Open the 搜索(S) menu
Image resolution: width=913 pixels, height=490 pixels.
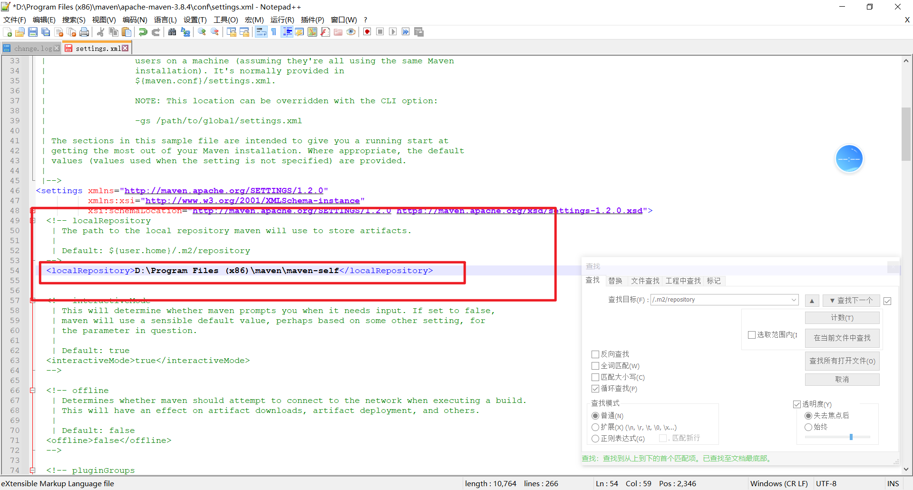pyautogui.click(x=74, y=20)
